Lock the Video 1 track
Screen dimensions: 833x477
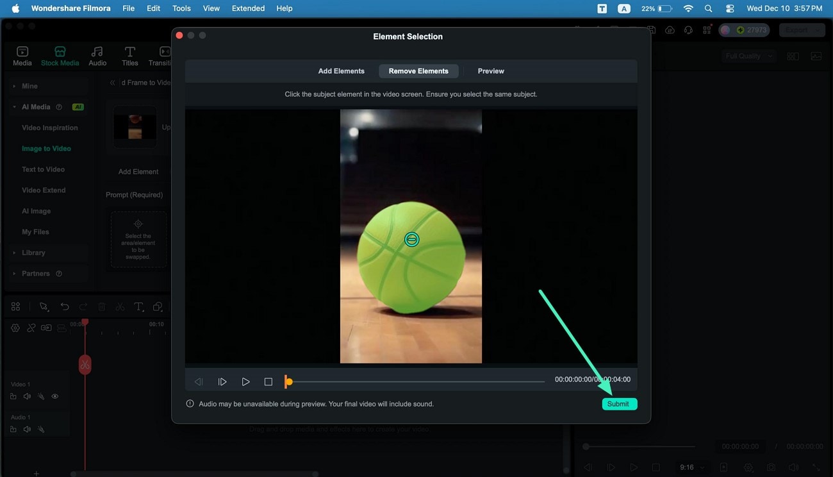(13, 397)
